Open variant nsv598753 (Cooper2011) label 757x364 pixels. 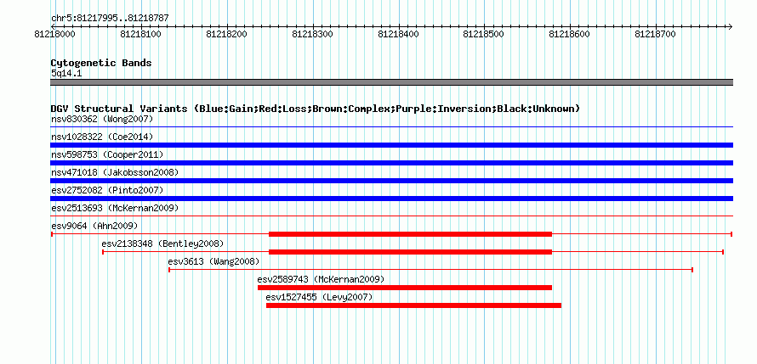(x=107, y=154)
